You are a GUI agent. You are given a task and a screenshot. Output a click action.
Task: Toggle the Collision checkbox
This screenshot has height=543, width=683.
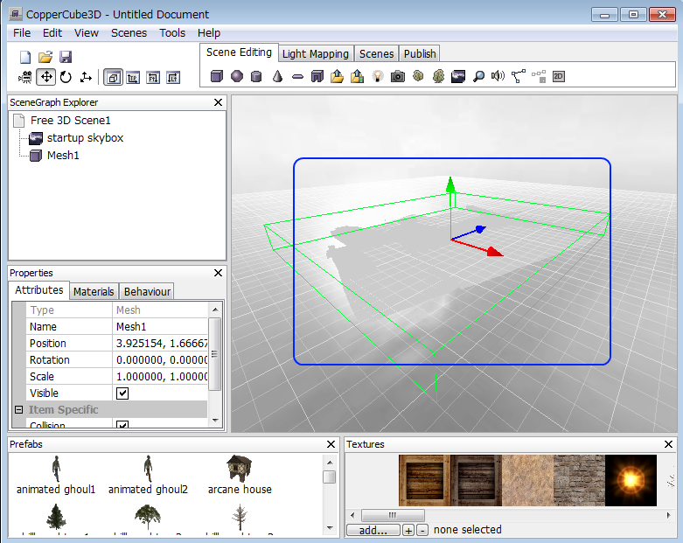[122, 425]
